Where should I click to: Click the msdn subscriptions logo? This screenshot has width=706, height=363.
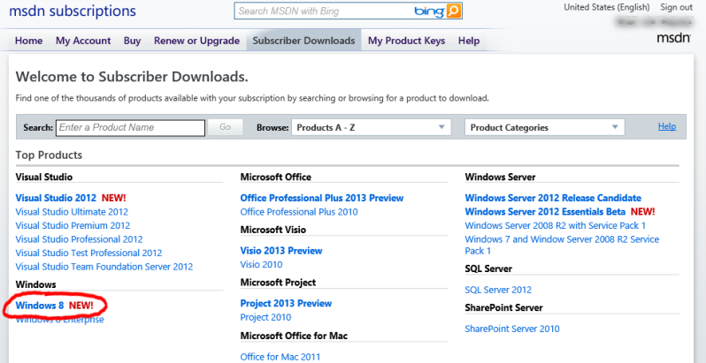(x=73, y=11)
